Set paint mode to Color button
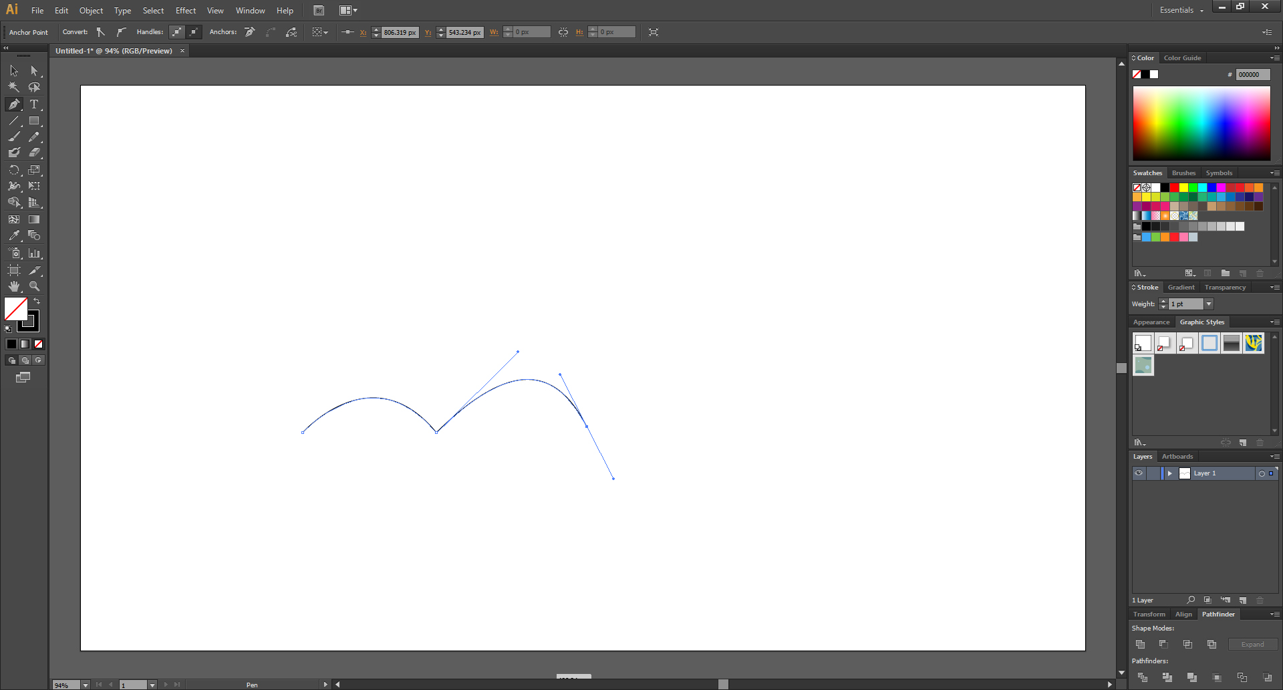The width and height of the screenshot is (1283, 690). 11,344
